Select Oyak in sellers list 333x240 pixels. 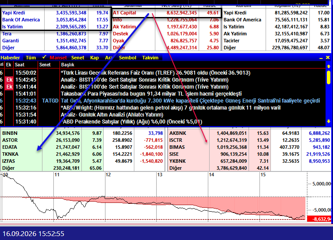pyautogui.click(x=119, y=41)
